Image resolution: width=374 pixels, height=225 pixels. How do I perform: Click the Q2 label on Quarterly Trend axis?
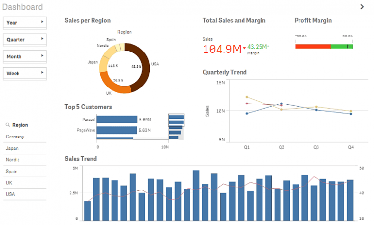281,147
